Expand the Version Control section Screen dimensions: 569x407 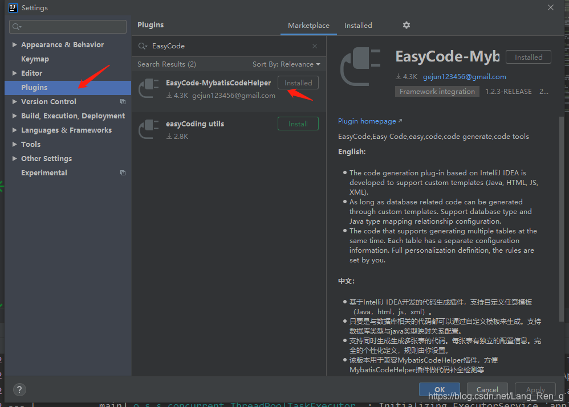pos(14,101)
